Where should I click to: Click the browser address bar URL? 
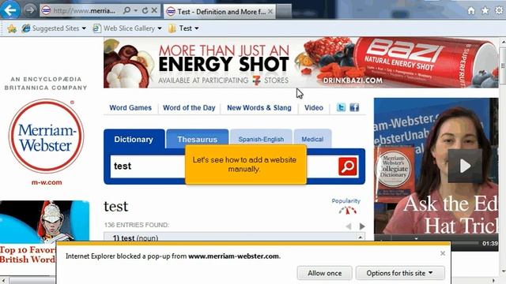click(x=84, y=10)
